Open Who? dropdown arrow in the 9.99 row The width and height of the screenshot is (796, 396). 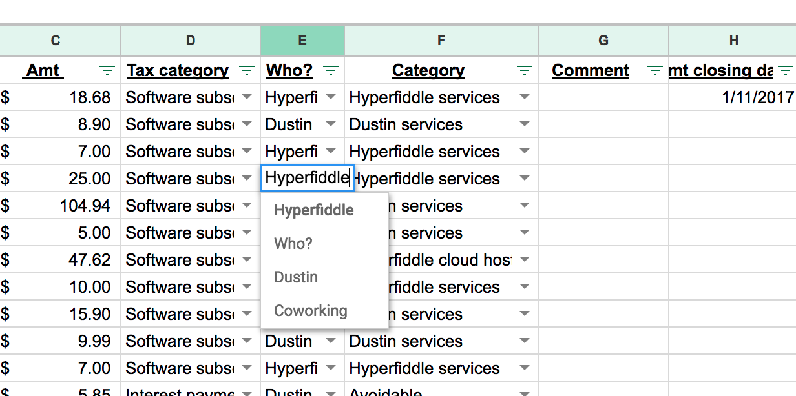click(x=331, y=341)
